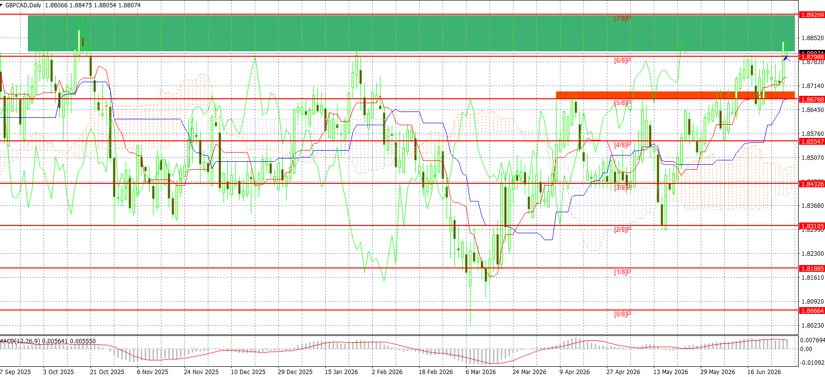Screen dimensions: 825x377
Task: Click the [0/8]P Murrey level label
Action: (623, 314)
